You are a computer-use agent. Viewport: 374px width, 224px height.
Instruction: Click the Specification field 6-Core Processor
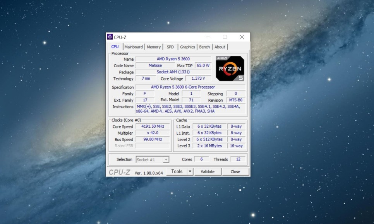190,87
